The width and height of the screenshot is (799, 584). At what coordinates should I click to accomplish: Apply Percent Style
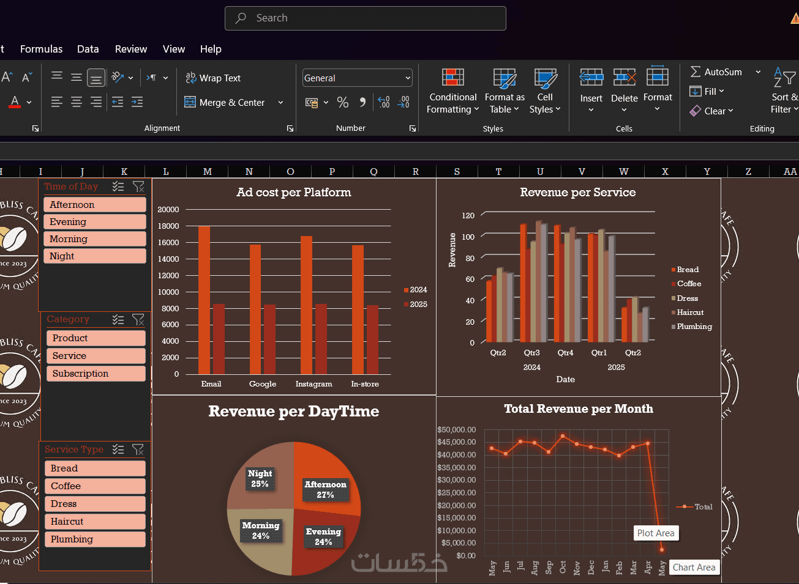pyautogui.click(x=343, y=102)
